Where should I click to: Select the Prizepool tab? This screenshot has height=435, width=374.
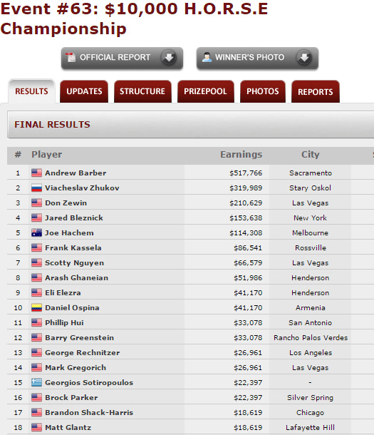click(x=205, y=91)
